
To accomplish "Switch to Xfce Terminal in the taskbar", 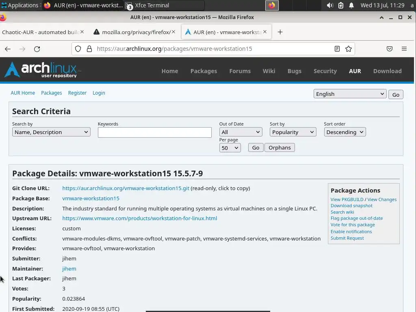I will (x=165, y=5).
